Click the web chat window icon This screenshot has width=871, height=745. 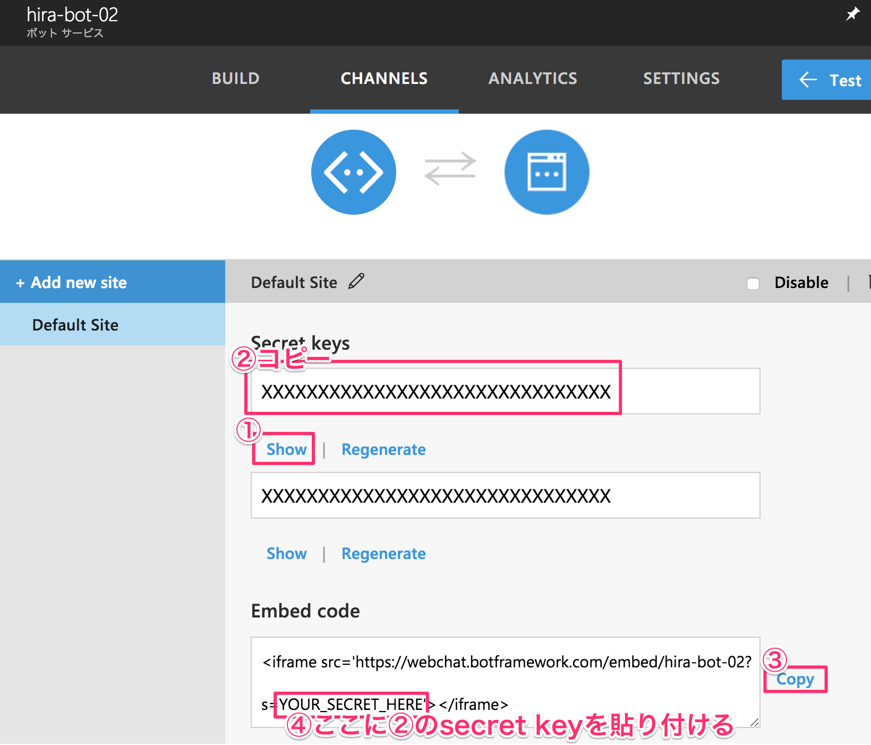coord(546,172)
